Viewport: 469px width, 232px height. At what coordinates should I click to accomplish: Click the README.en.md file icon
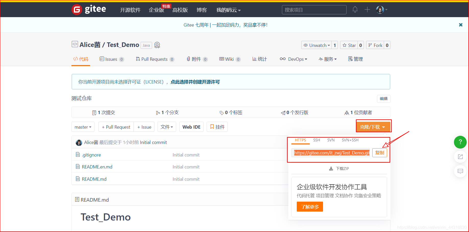click(78, 167)
